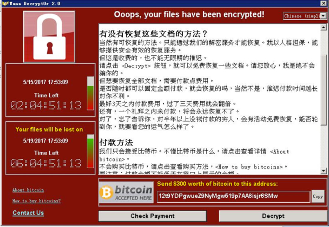Open the Contact Us link
Screen dimensions: 329x227
pos(28,213)
